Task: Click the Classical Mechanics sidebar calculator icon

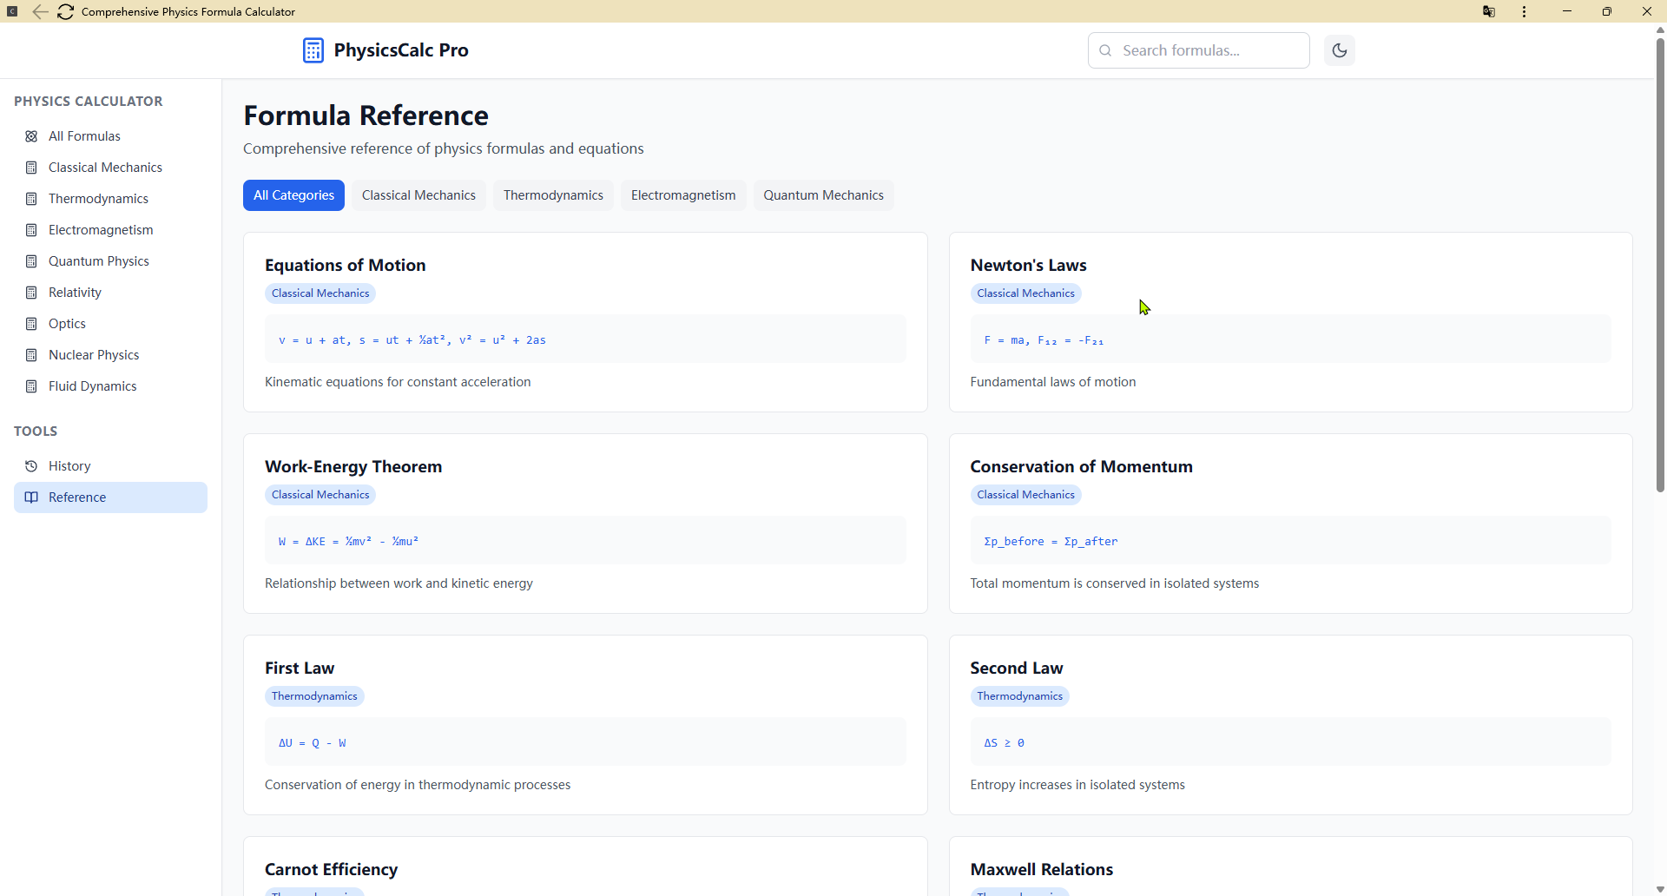Action: pyautogui.click(x=31, y=168)
